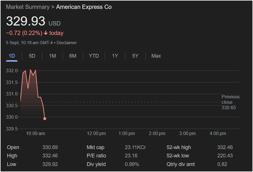Click the red down-arrow price change icon
This screenshot has width=253, height=172.
pos(46,33)
